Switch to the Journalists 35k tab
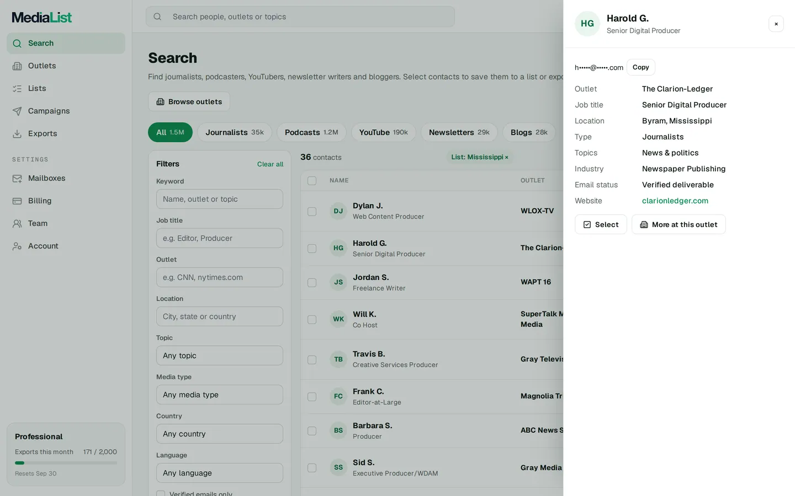 coord(235,132)
